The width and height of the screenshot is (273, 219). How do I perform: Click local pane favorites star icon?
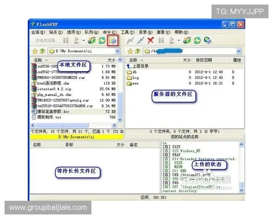35,51
